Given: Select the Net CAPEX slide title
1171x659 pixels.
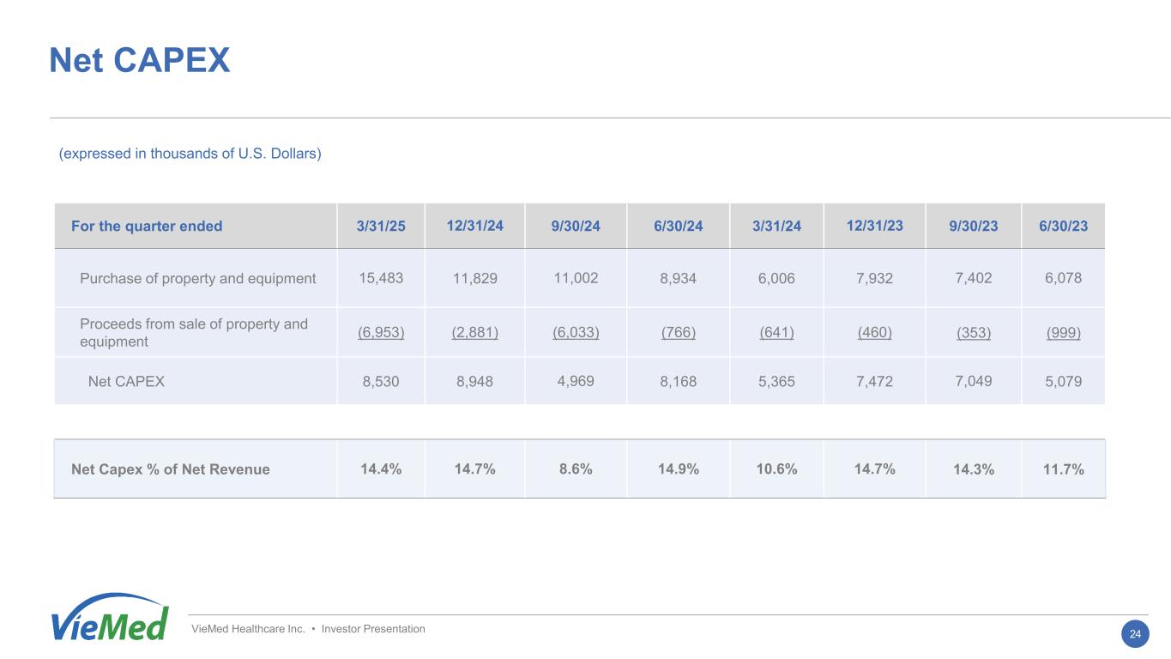Looking at the screenshot, I should click(x=140, y=60).
